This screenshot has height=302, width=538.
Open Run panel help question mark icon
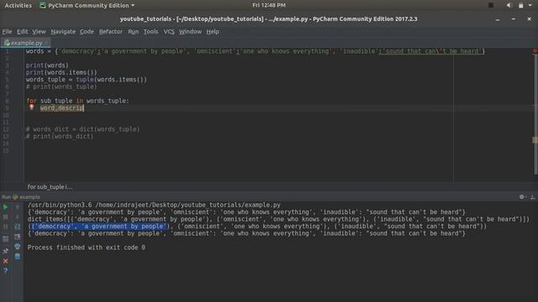(x=5, y=271)
